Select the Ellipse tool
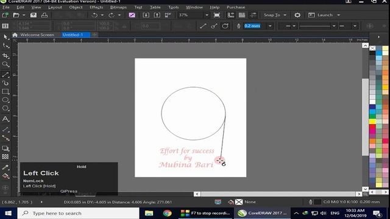Screen dimensions: 390x219 [x=5, y=100]
